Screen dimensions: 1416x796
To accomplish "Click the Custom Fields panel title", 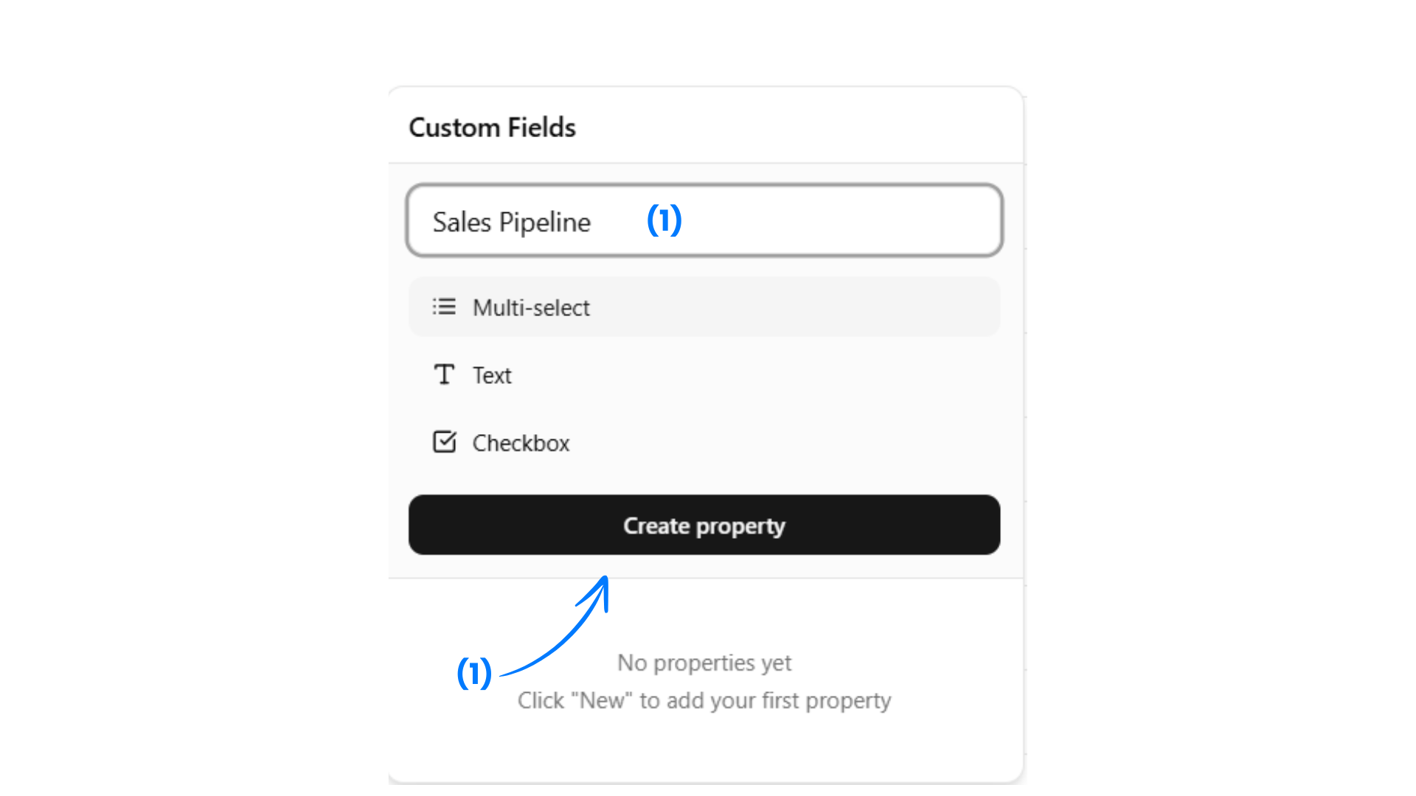I will pyautogui.click(x=492, y=127).
